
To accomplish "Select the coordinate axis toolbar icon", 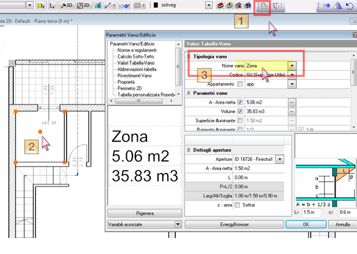I will (52, 5).
